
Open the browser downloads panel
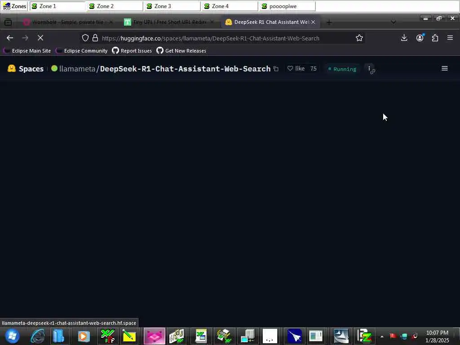pos(404,38)
